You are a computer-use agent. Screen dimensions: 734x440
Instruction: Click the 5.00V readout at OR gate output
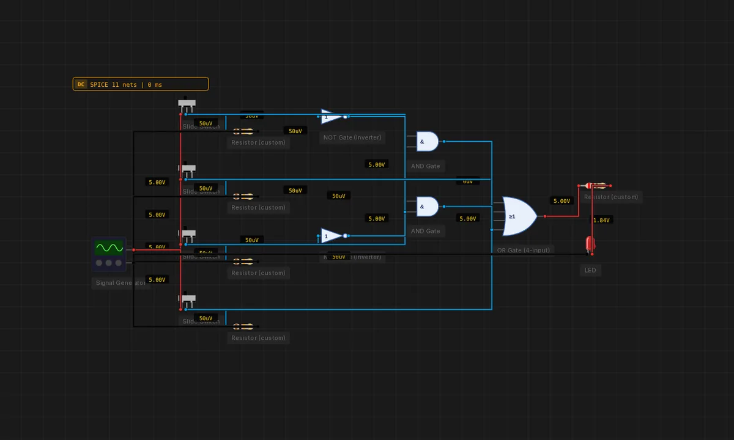562,201
